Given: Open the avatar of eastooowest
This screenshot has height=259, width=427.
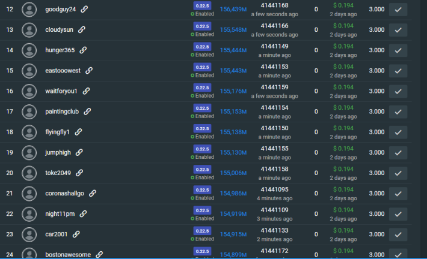Looking at the screenshot, I should [29, 71].
